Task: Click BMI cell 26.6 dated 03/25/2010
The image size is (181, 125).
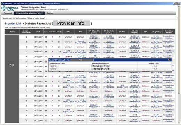Action: 69,111
